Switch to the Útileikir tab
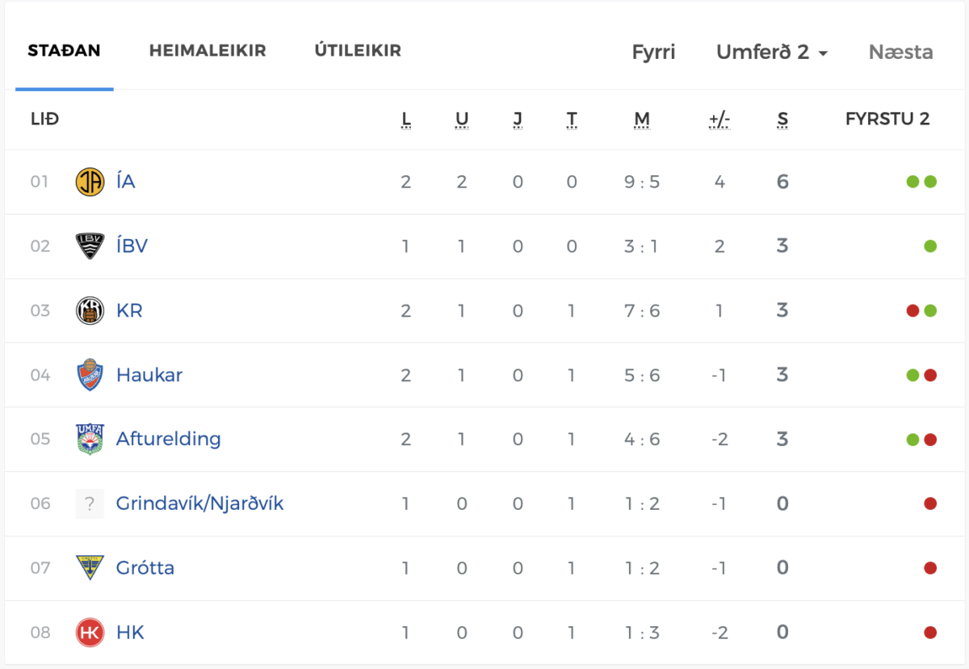The width and height of the screenshot is (969, 669). pos(358,51)
